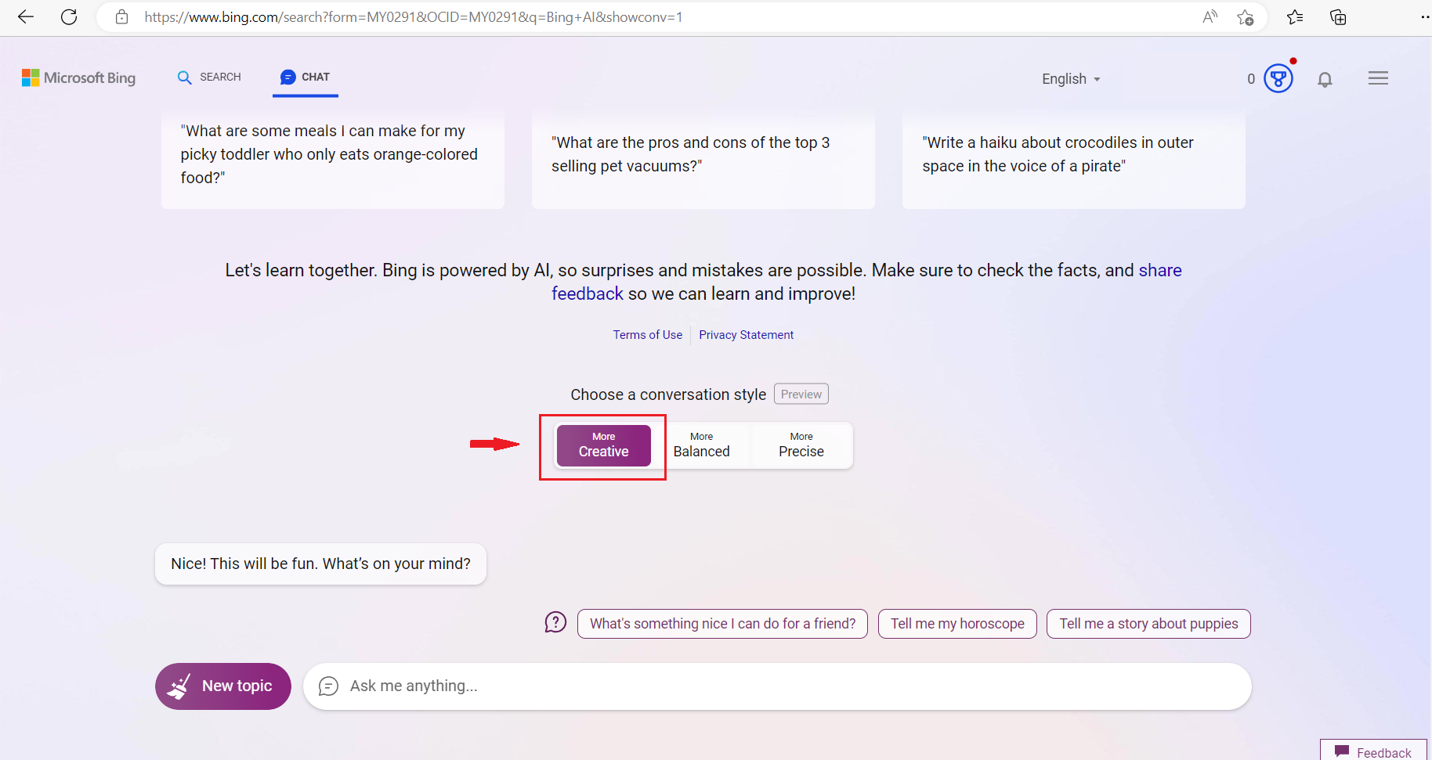This screenshot has height=760, width=1432.
Task: Refresh the page
Action: [69, 16]
